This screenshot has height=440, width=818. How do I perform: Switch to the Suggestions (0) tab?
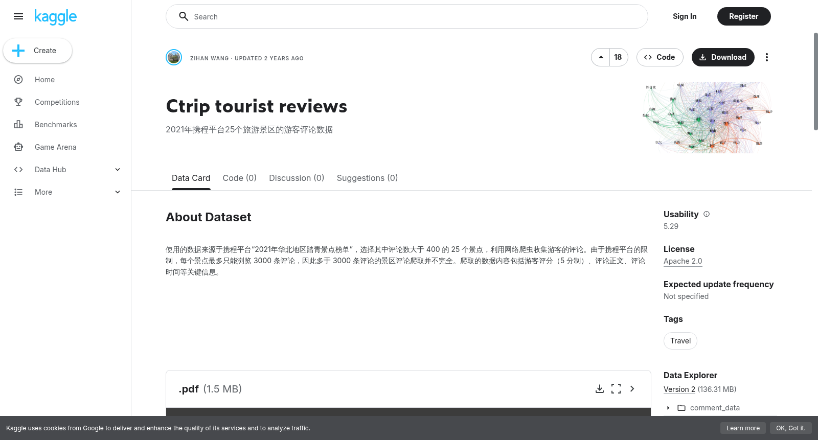coord(367,178)
